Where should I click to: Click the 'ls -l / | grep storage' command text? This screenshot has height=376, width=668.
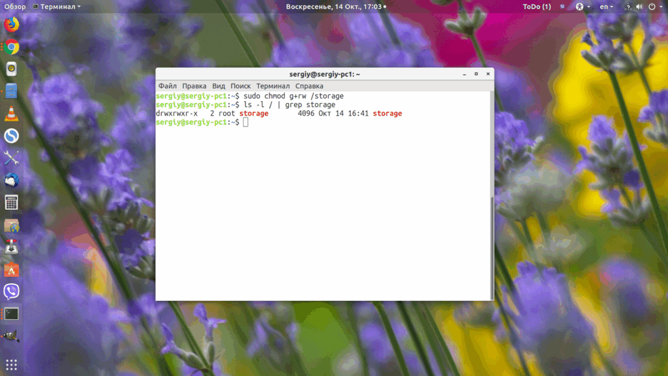(x=289, y=105)
